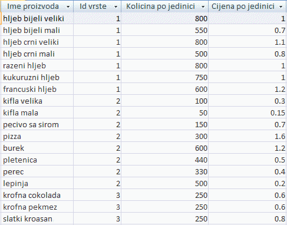Screen dimensions: 287x225
Task: Click the Id vrste header label
Action: point(93,6)
